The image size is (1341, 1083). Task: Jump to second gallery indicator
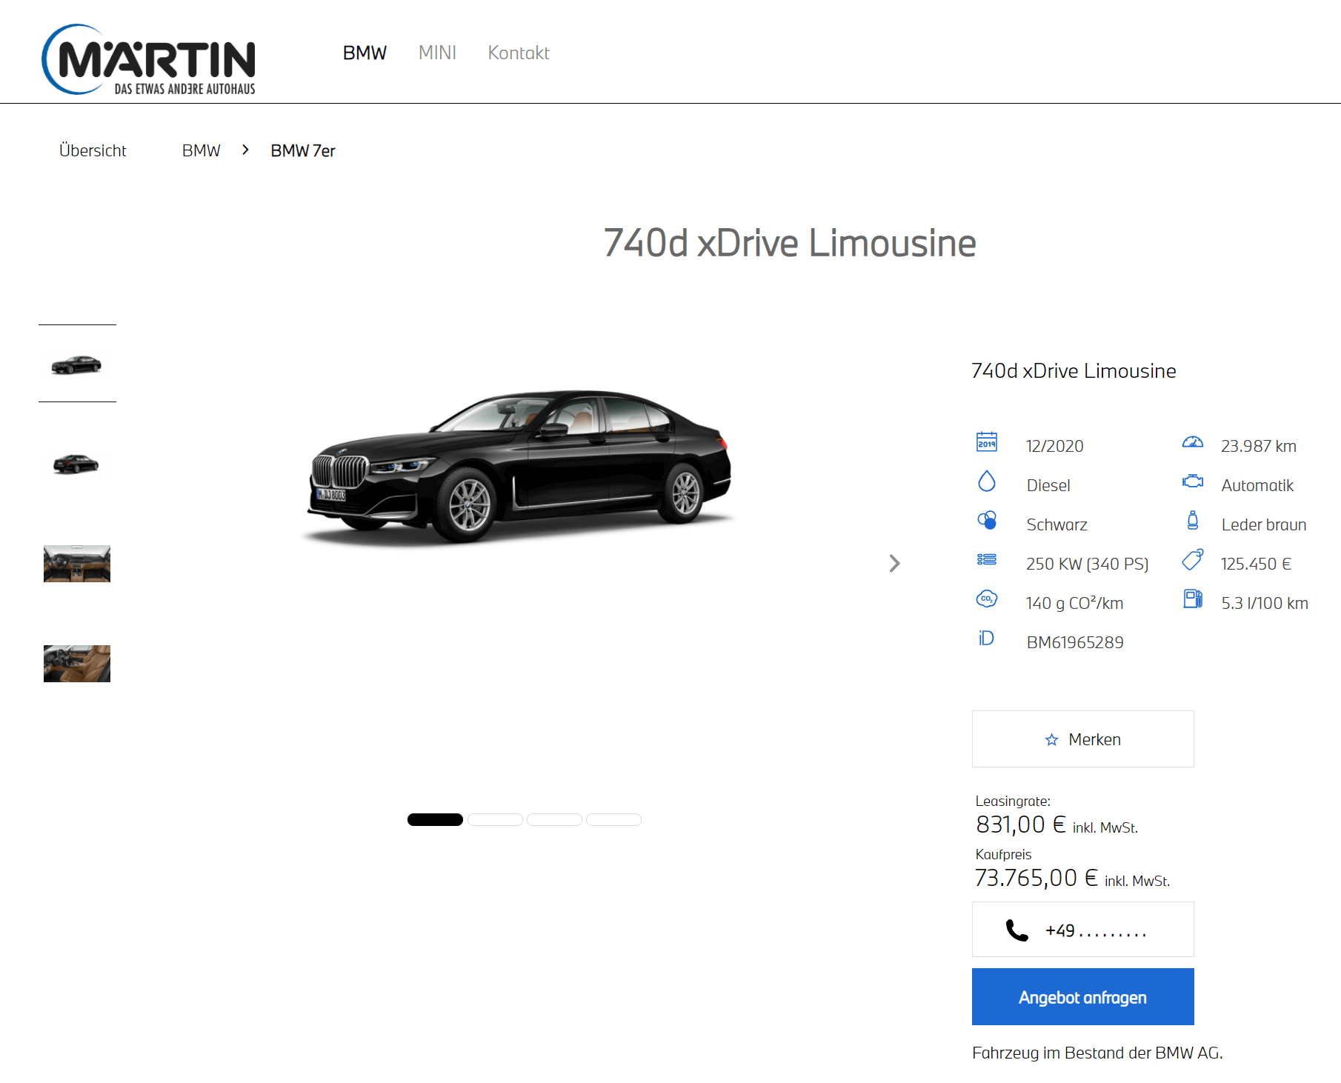495,819
